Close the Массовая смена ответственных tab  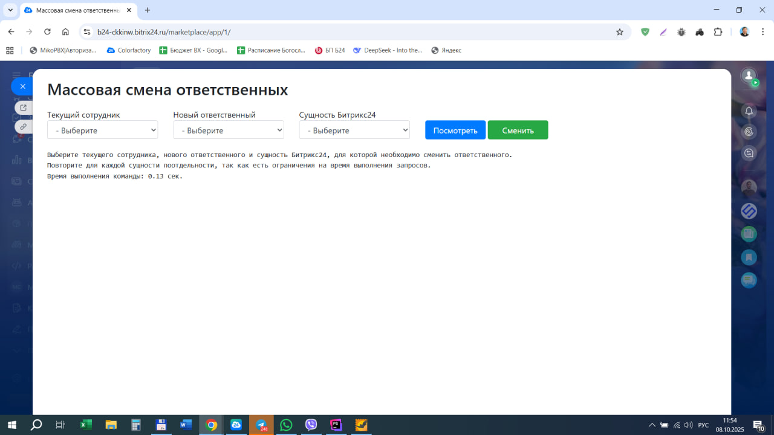(129, 10)
